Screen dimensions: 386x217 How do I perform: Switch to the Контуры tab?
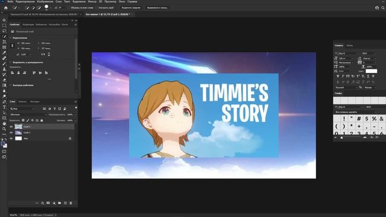coord(35,102)
